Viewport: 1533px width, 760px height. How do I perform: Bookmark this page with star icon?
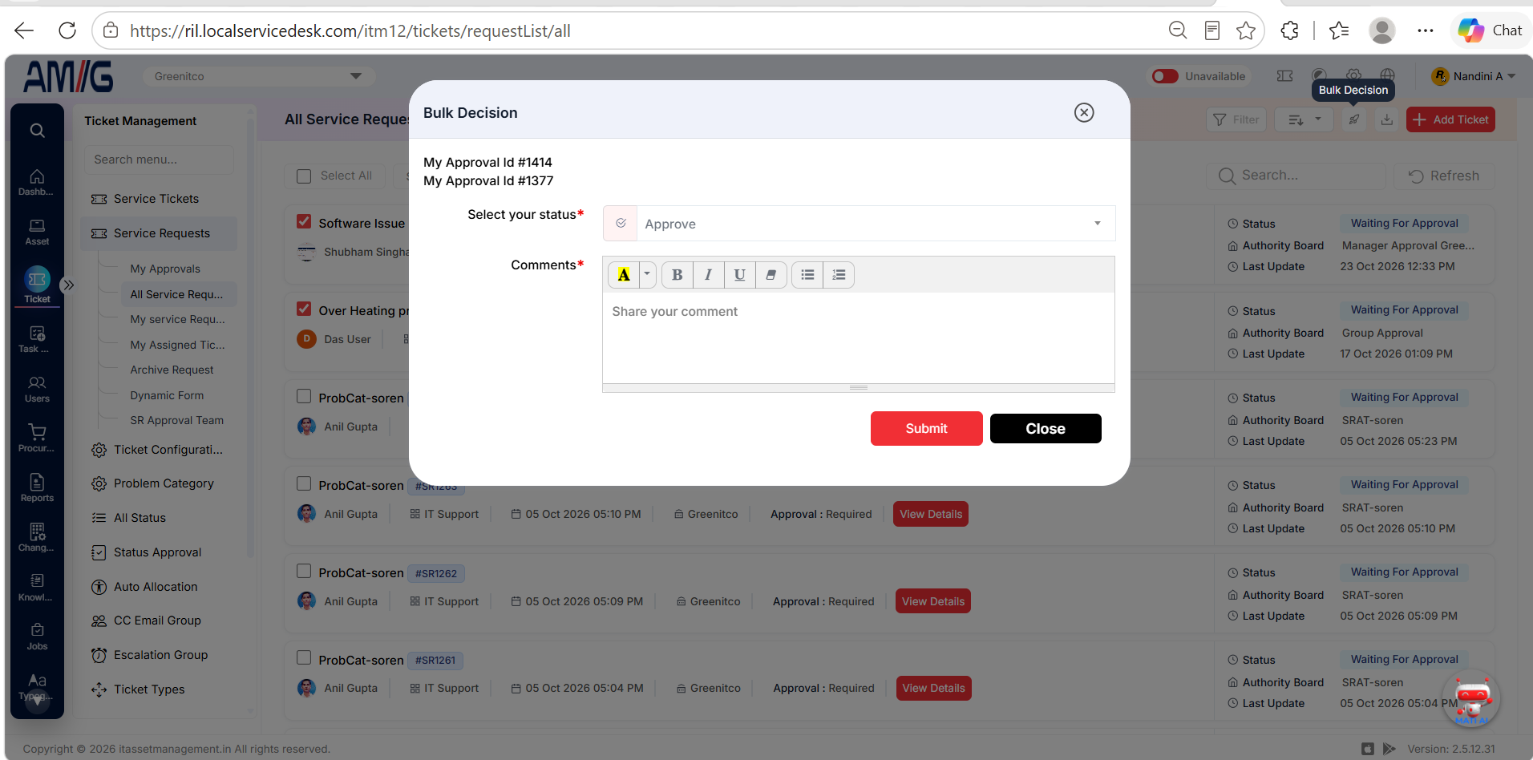1246,30
